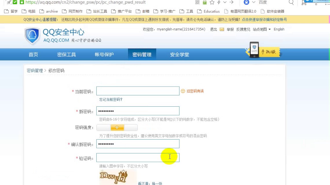
Task: Click the captcha image
Action: [x=118, y=177]
